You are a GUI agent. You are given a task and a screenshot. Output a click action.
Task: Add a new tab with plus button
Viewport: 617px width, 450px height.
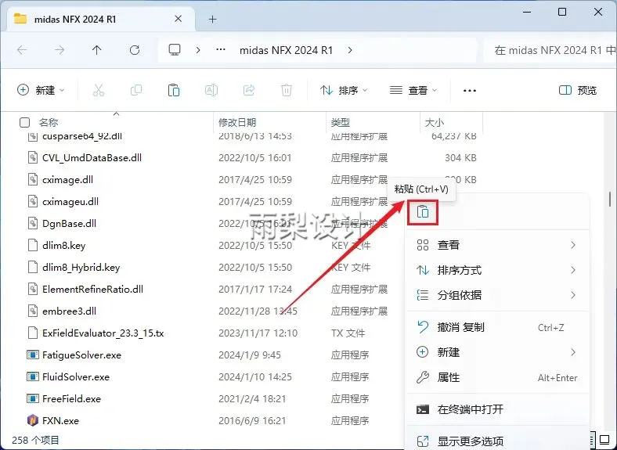(x=212, y=19)
